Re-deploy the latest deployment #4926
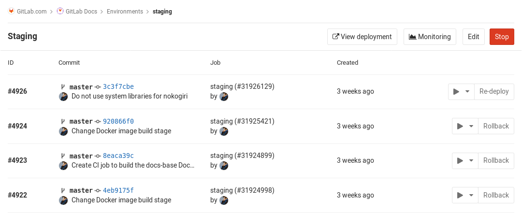Image resolution: width=522 pixels, height=213 pixels. pyautogui.click(x=493, y=91)
